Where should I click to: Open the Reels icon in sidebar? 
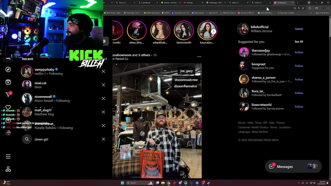8,82
